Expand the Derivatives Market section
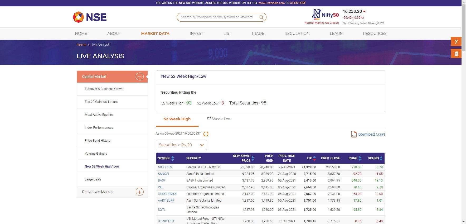The width and height of the screenshot is (466, 224). (x=139, y=192)
